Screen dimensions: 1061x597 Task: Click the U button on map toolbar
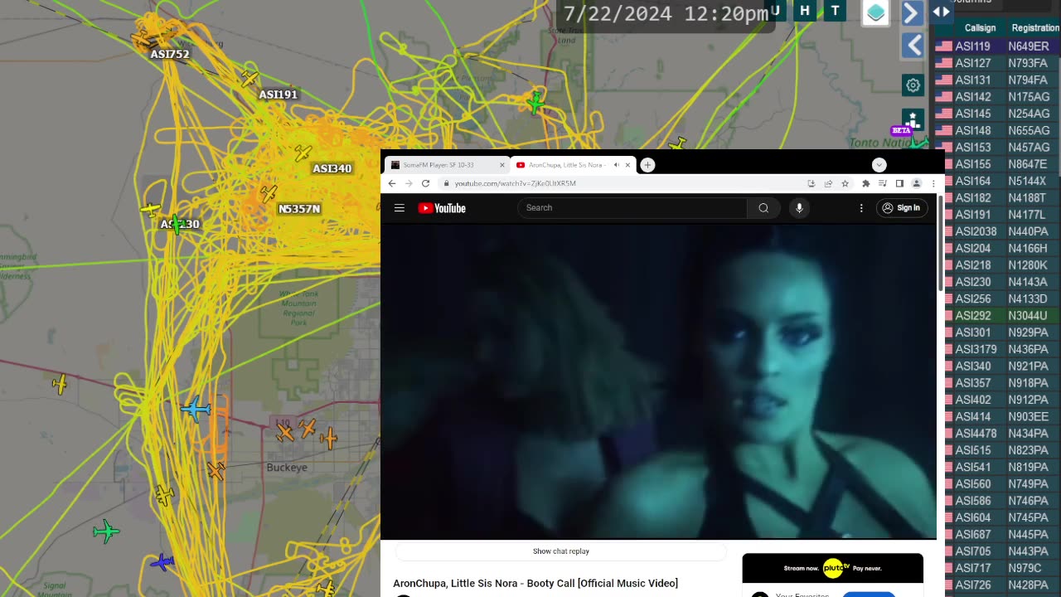pos(776,11)
